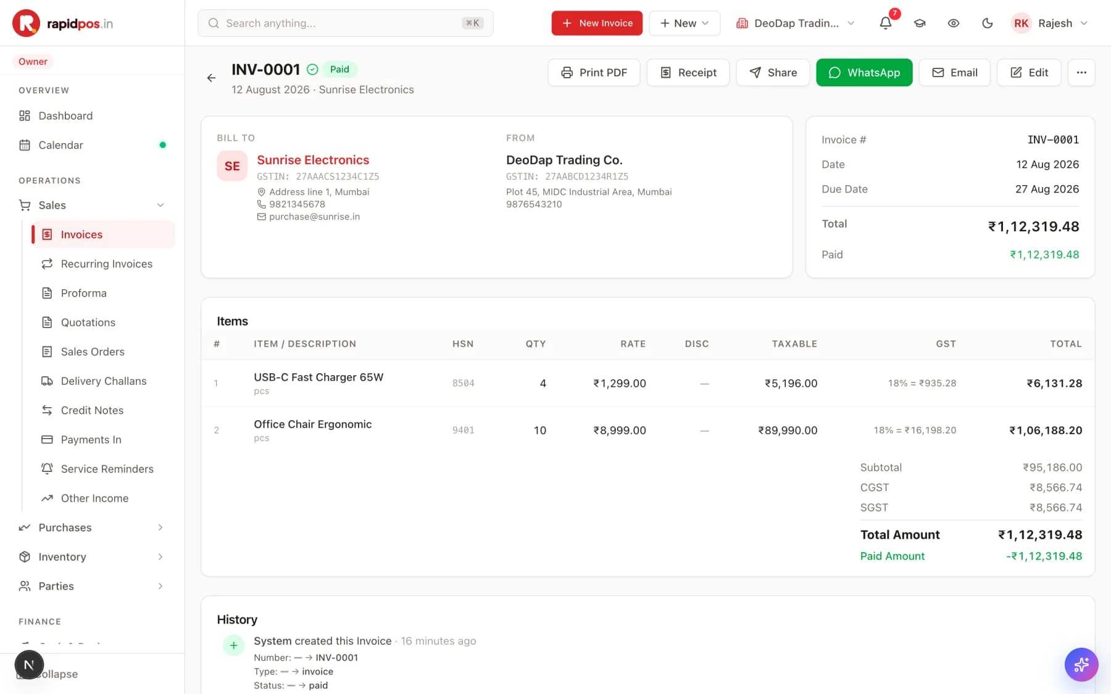
Task: Open the Sunrise Electronics customer link
Action: 313,160
